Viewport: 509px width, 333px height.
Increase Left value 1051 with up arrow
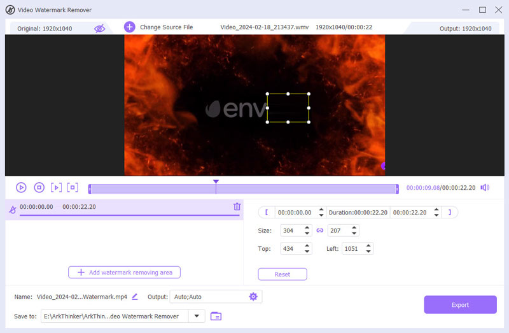click(x=368, y=246)
